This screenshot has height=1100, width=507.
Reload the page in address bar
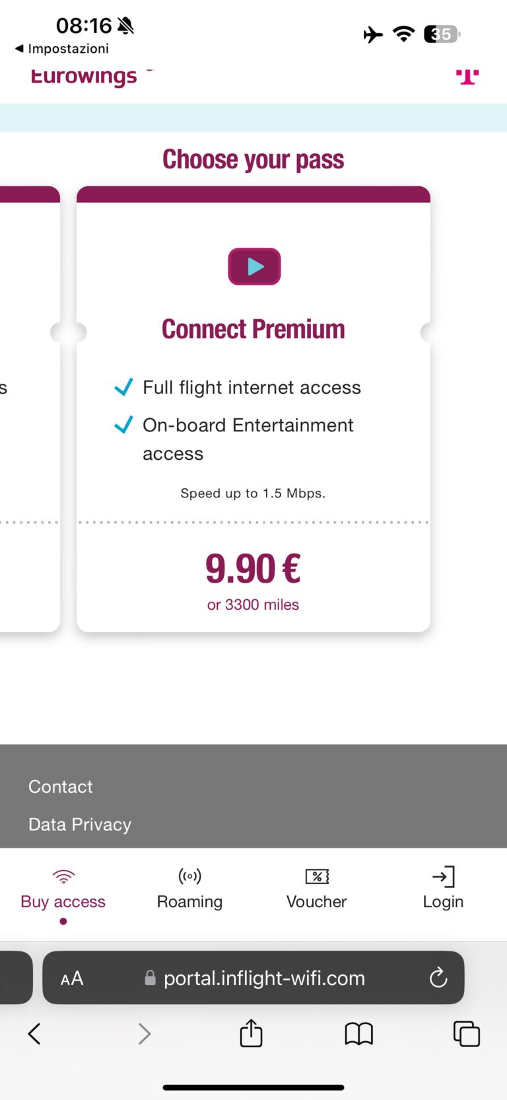(438, 978)
